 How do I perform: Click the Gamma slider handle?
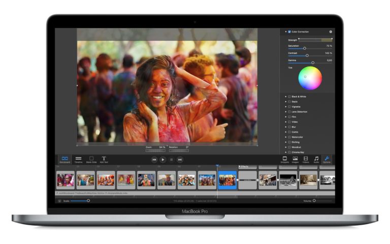[x=313, y=63]
